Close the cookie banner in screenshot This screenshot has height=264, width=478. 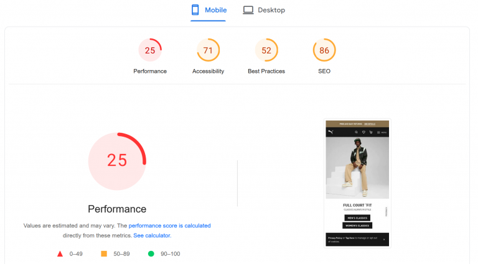pos(384,239)
